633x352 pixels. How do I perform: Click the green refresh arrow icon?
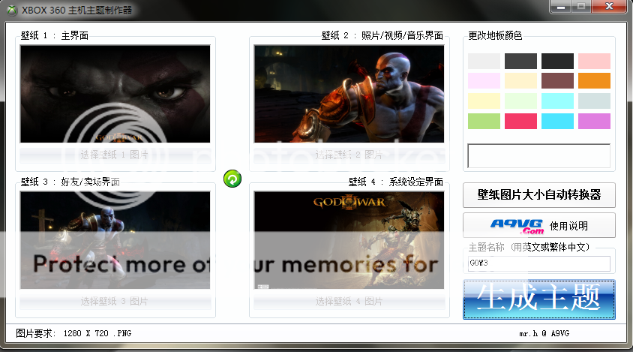pos(232,179)
